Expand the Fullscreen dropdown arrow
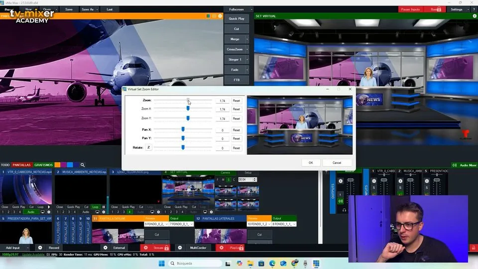The height and width of the screenshot is (269, 478). tap(251, 9)
